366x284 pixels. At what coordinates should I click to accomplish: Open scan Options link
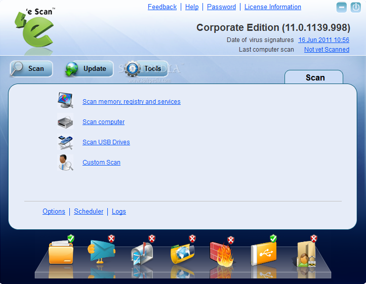click(54, 212)
